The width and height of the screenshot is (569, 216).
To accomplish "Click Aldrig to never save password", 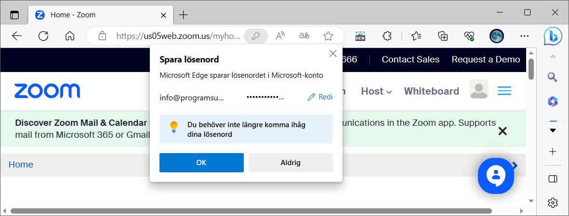I will point(291,163).
